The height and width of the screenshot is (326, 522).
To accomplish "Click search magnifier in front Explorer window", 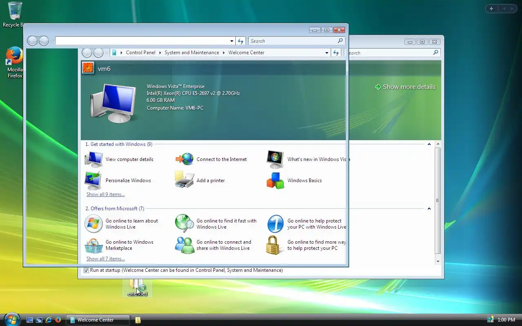I will coord(340,41).
